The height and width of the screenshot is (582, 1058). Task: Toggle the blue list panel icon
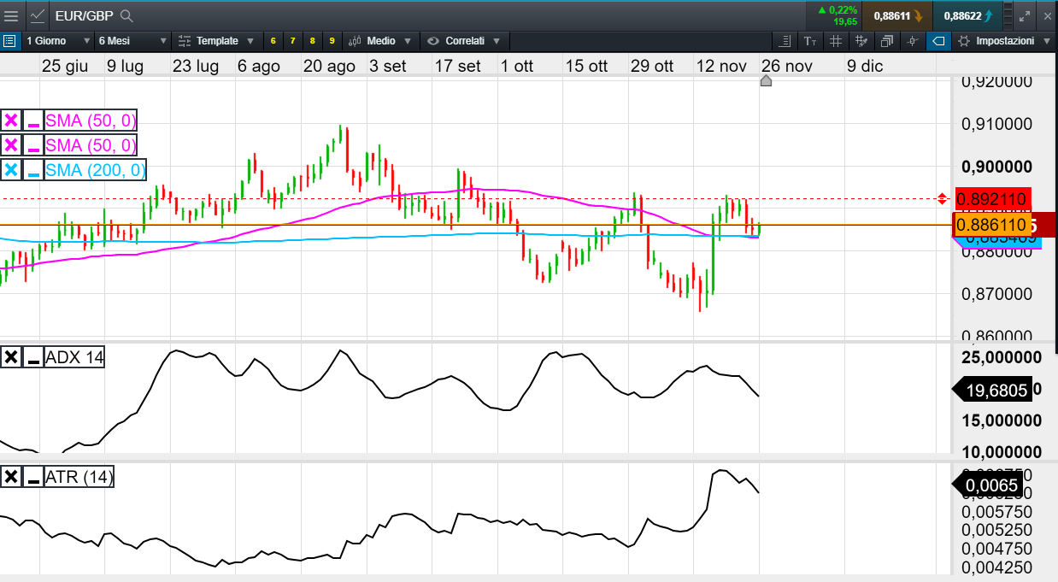[9, 40]
